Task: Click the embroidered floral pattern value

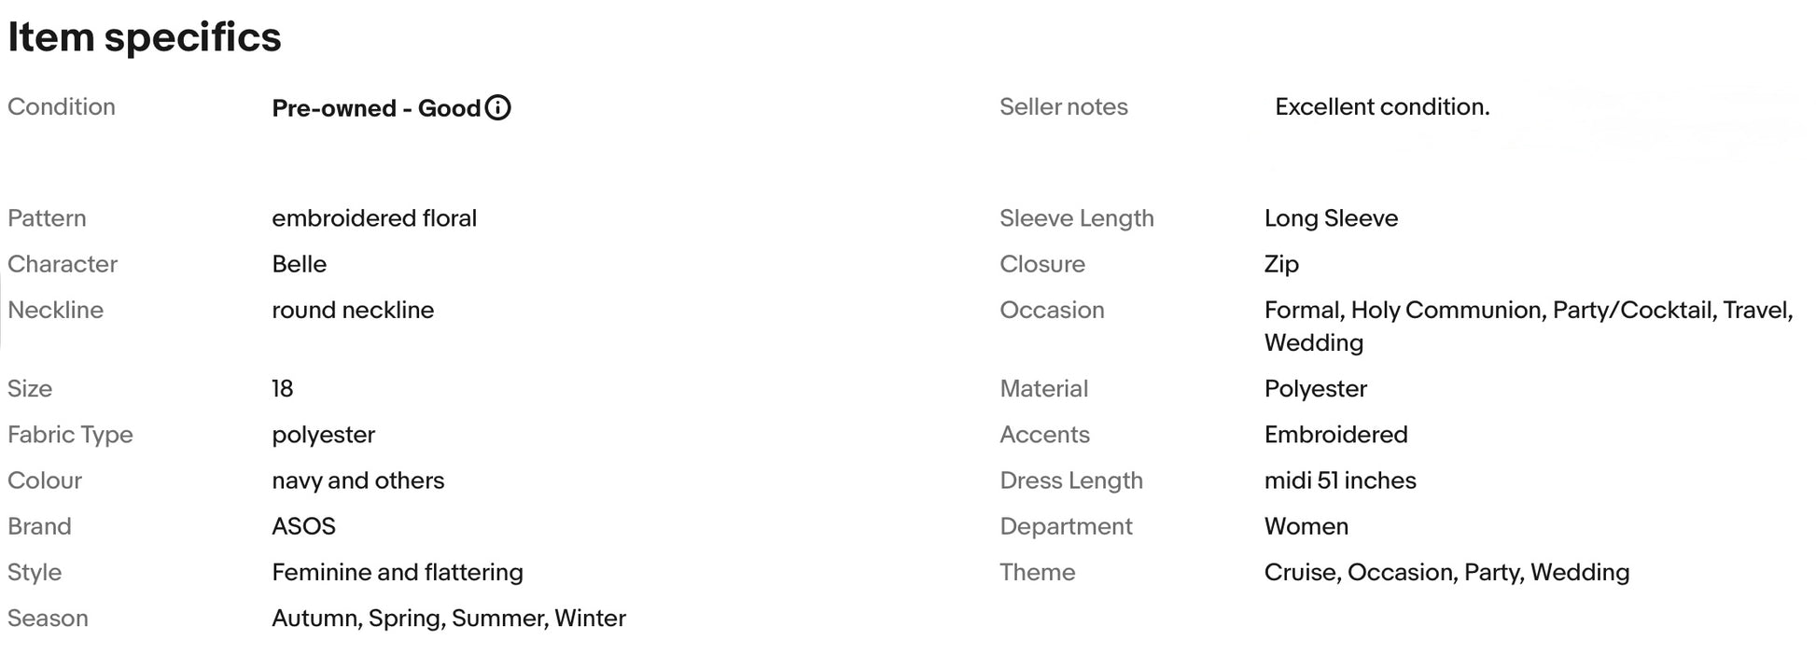Action: click(373, 218)
